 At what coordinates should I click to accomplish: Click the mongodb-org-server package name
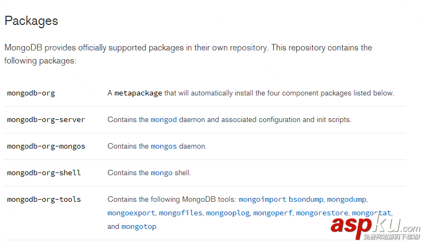point(46,119)
